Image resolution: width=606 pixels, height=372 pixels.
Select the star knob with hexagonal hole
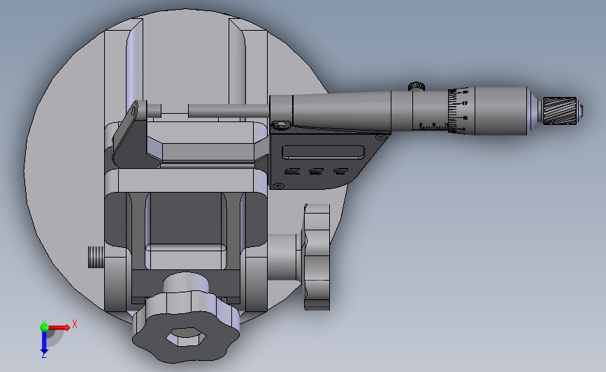pyautogui.click(x=187, y=327)
